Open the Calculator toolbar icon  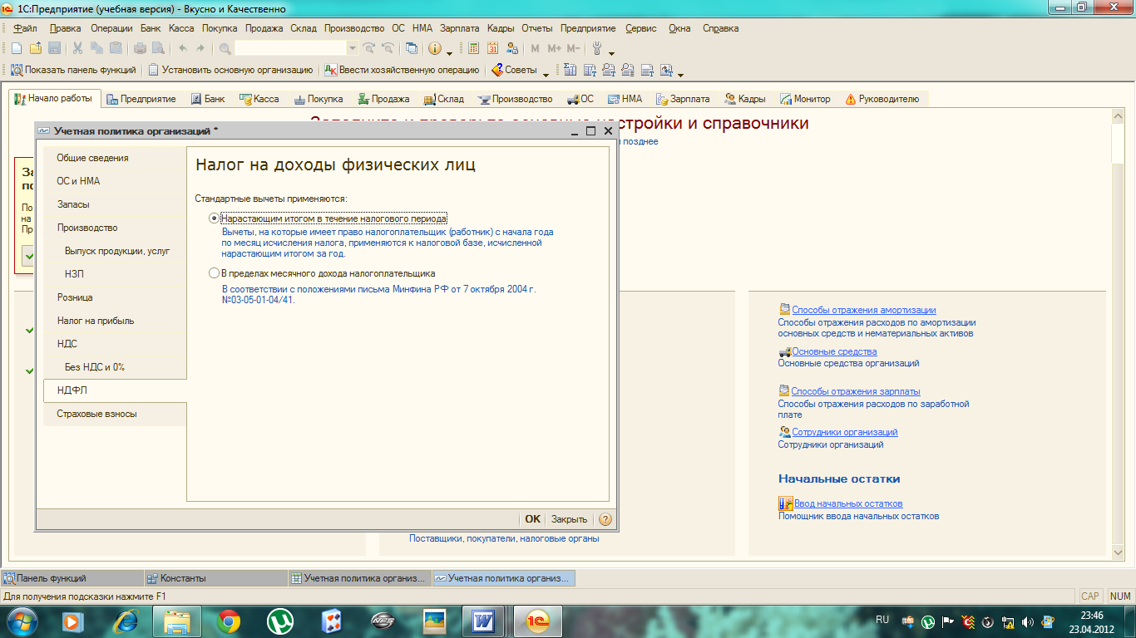pyautogui.click(x=474, y=49)
